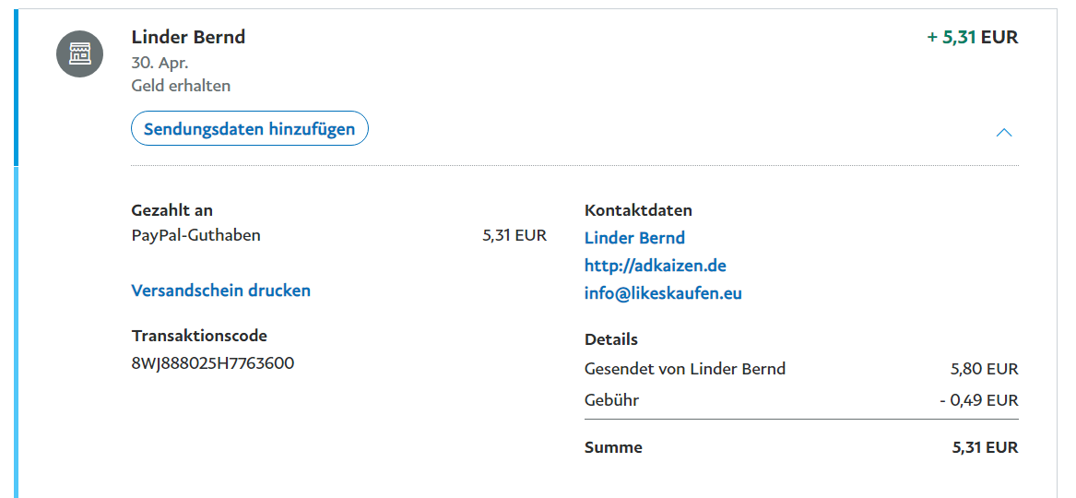
Task: Click the Gesendet von Linder Bernd row label
Action: coord(685,369)
